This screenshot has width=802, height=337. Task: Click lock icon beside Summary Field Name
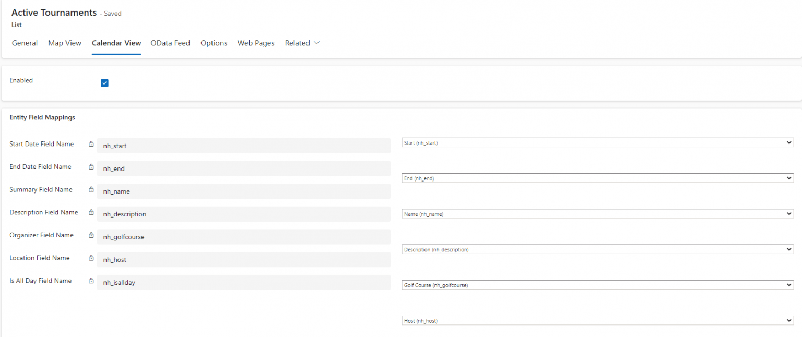coord(91,190)
